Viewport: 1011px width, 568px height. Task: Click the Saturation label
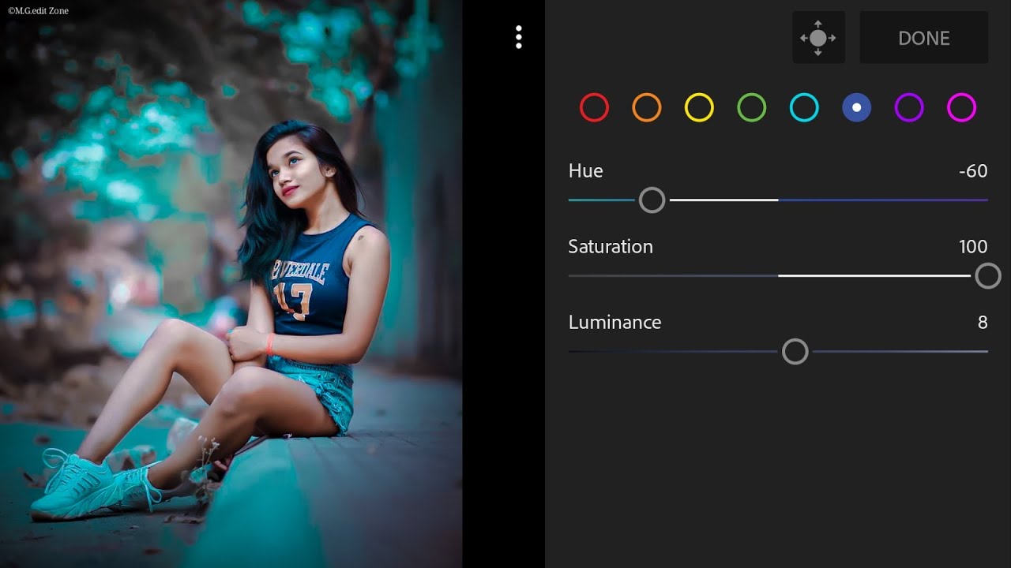point(611,247)
